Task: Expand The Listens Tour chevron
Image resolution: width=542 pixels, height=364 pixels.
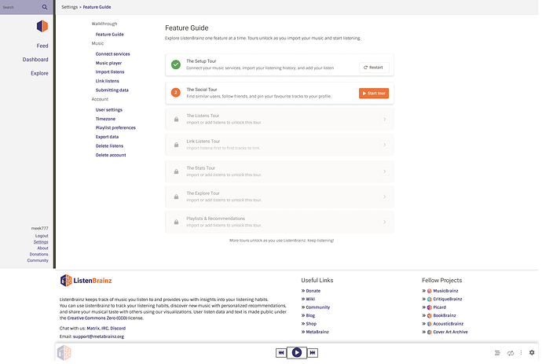Action: tap(384, 119)
